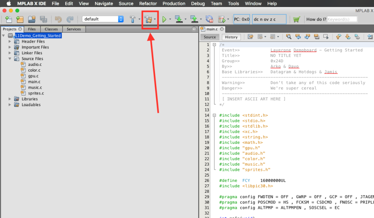Toggle rectangular selection in editor toolbar
This screenshot has height=218, width=374.
click(x=326, y=37)
